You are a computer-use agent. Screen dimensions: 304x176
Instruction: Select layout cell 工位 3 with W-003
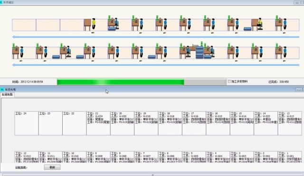point(242,157)
